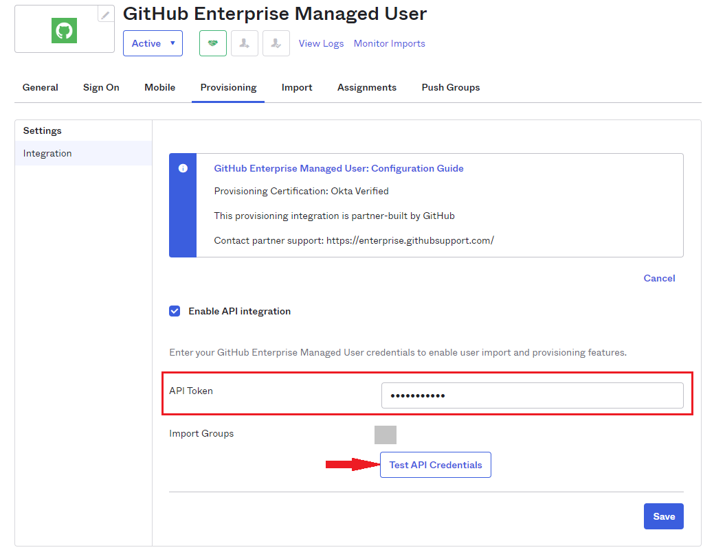Switch to Push Groups tab
714x552 pixels.
[x=450, y=87]
